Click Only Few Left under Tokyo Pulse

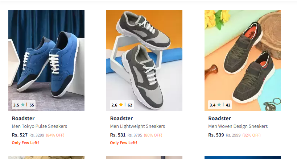(x=25, y=143)
